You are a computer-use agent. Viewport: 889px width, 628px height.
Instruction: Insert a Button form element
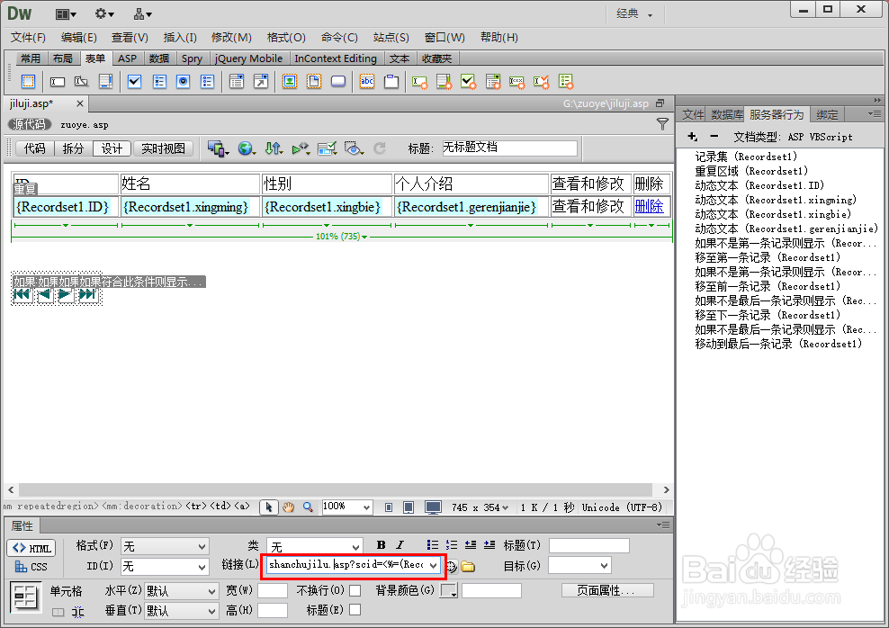pyautogui.click(x=338, y=82)
